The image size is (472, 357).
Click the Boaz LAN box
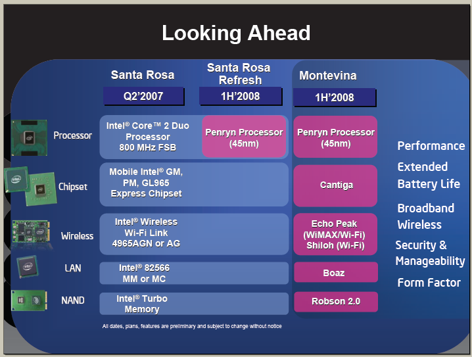335,273
